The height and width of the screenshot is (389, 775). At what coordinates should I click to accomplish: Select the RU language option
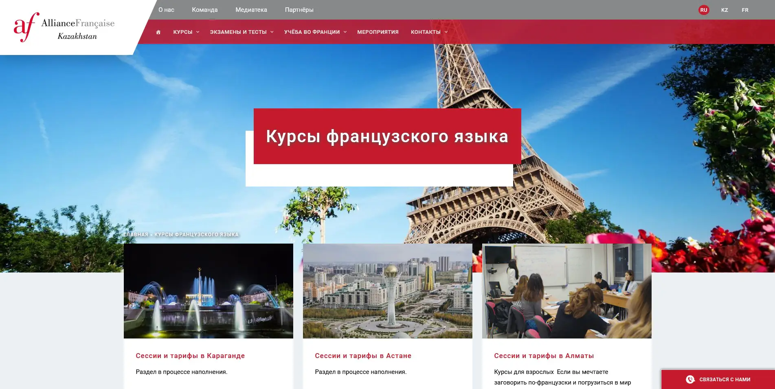click(x=704, y=10)
